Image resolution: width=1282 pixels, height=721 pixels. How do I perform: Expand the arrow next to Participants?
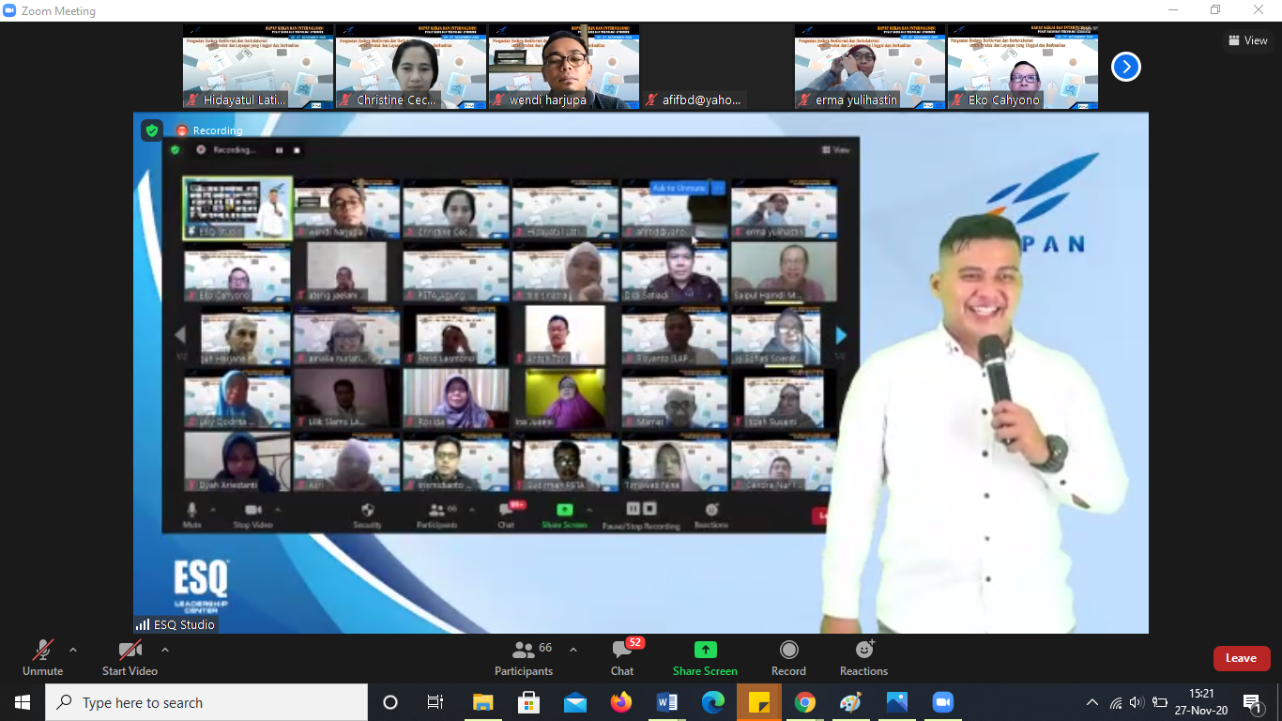coord(573,650)
